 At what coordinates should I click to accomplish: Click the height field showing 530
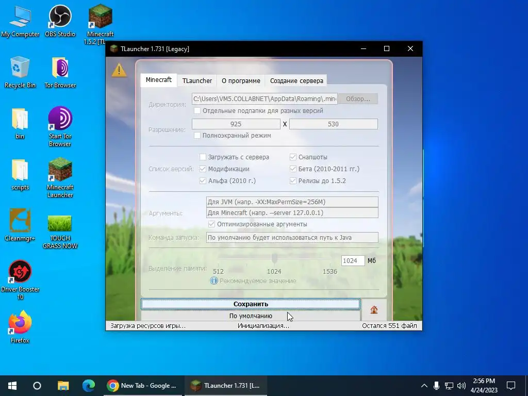[334, 124]
